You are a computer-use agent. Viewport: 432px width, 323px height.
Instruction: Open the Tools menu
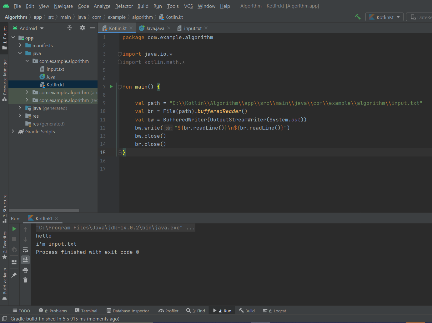click(x=173, y=6)
